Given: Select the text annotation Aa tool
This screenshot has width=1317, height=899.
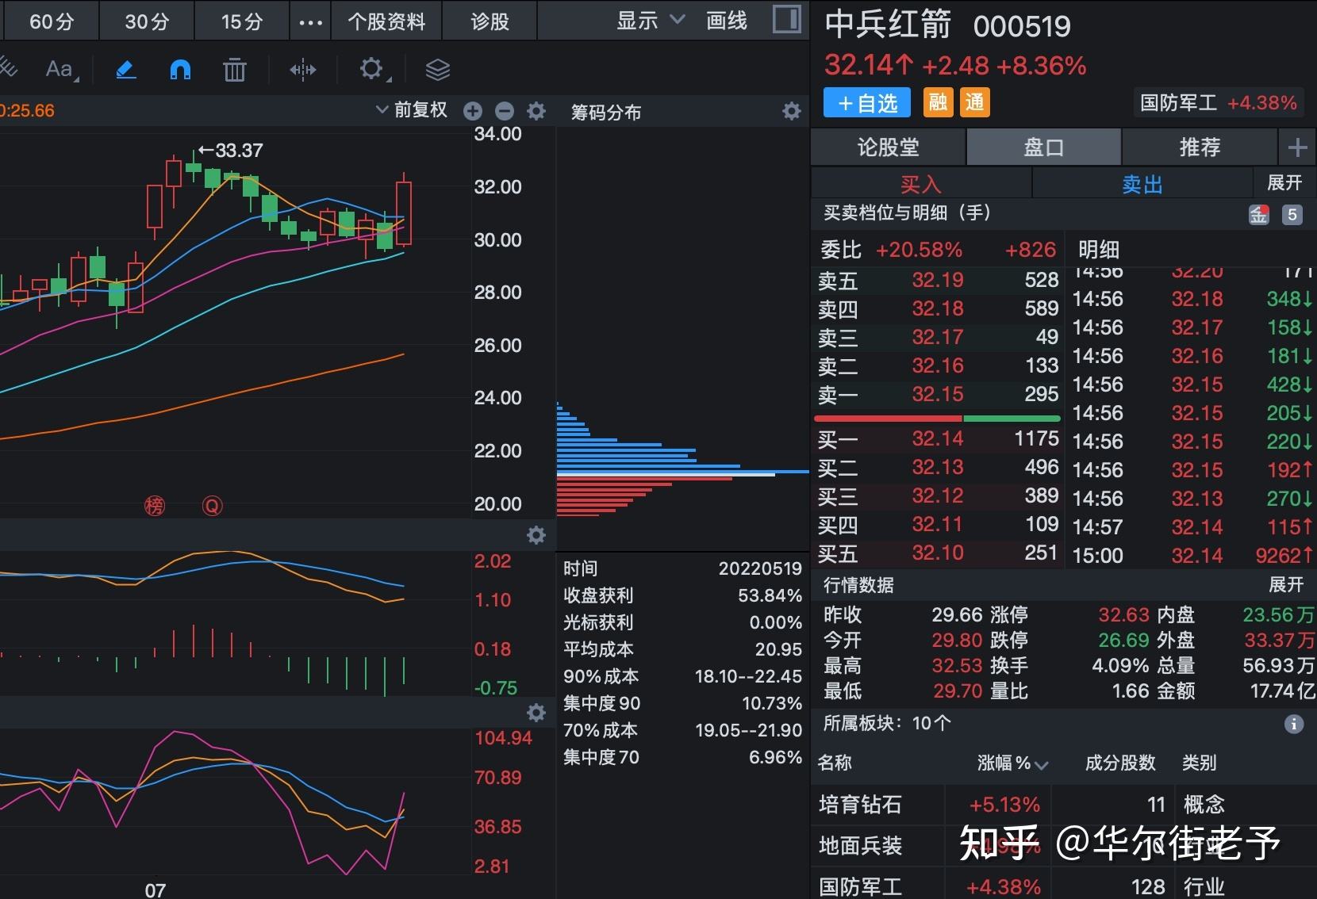Looking at the screenshot, I should pos(62,70).
